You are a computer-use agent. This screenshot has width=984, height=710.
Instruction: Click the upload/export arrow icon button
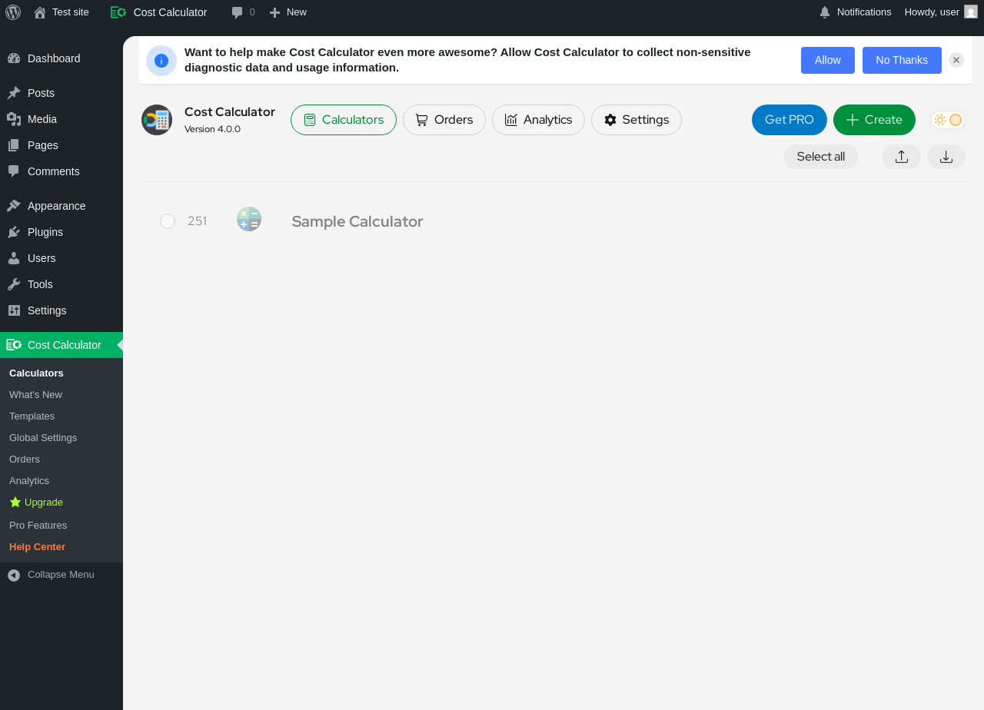click(x=902, y=157)
